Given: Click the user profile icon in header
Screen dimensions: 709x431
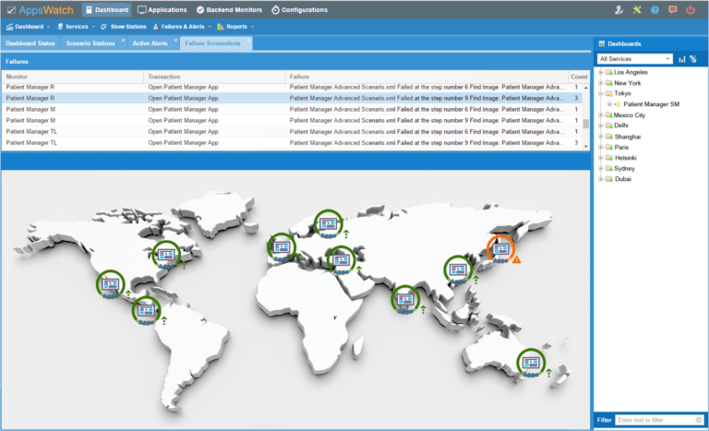Looking at the screenshot, I should coord(619,9).
